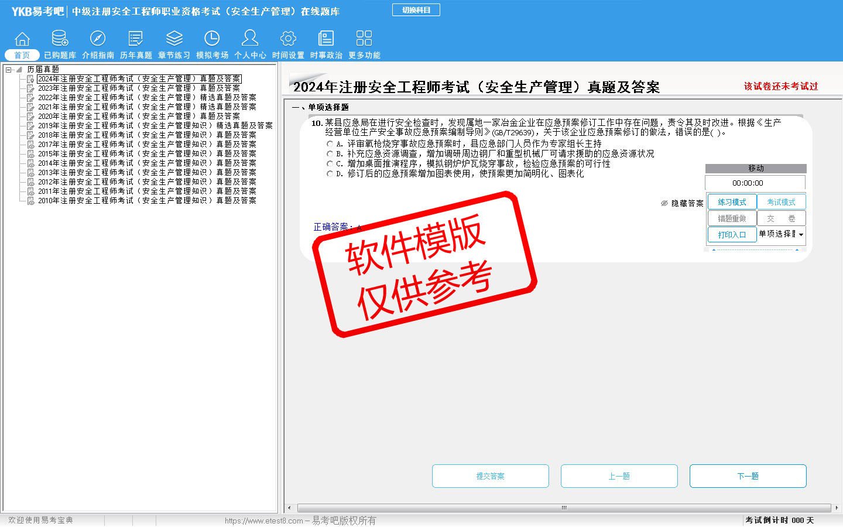Switch to 考试模式 tab

tap(781, 202)
